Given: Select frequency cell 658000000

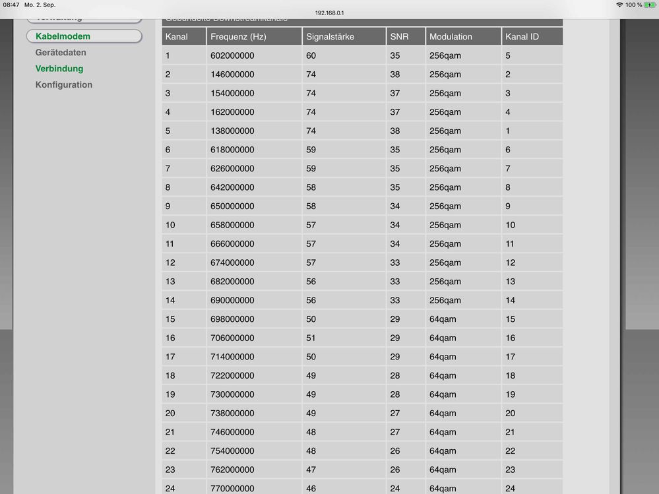Looking at the screenshot, I should tap(254, 225).
